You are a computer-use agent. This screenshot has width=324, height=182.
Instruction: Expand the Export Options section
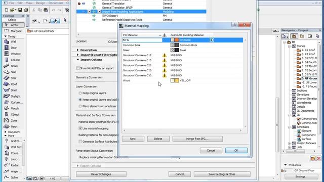pos(77,166)
